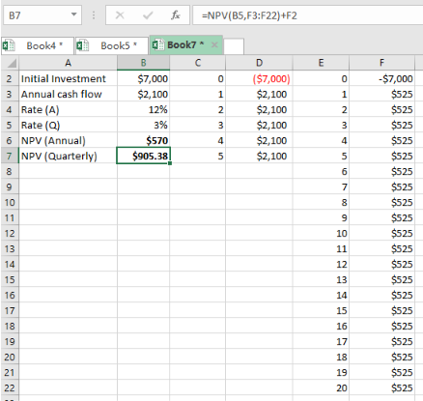This screenshot has width=423, height=401.
Task: Click the Select All corner triangle
Action: tap(11, 63)
